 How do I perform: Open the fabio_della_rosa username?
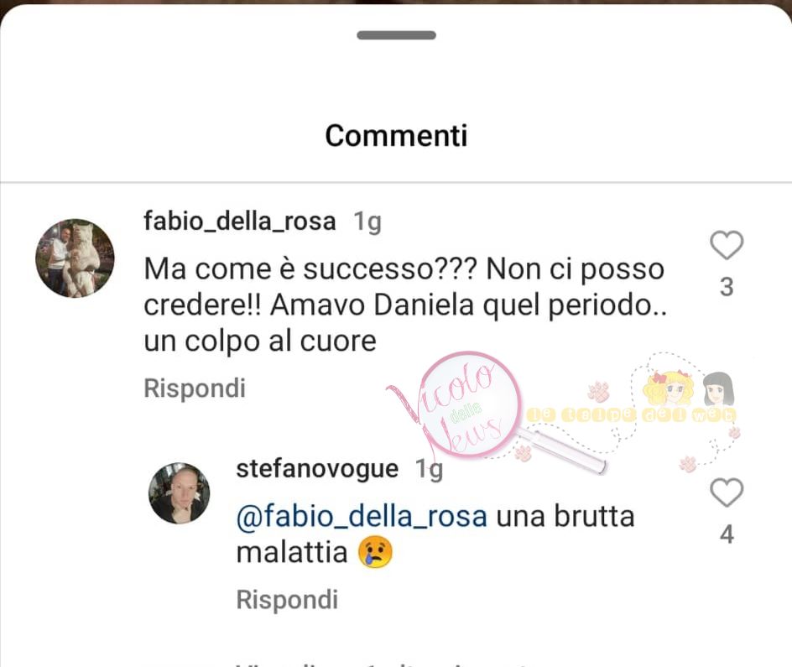239,221
